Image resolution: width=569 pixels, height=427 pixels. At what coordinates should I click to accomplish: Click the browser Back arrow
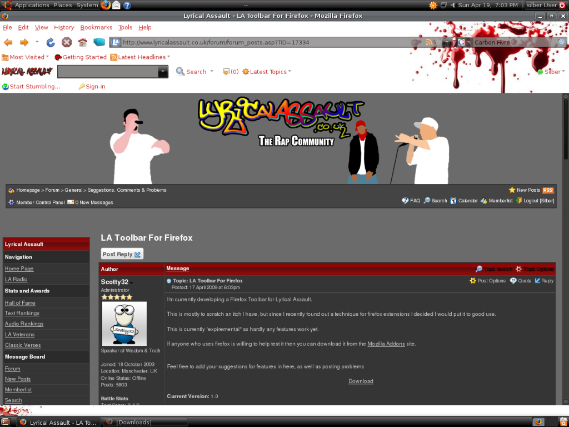(8, 42)
